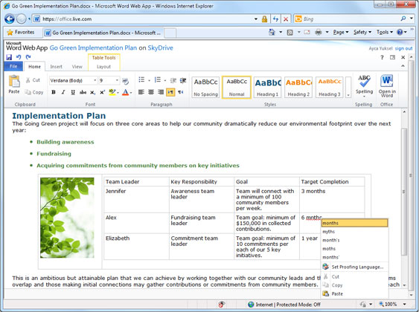Viewport: 419px width, 312px height.
Task: Expand the highlight color arrow
Action: (118, 93)
